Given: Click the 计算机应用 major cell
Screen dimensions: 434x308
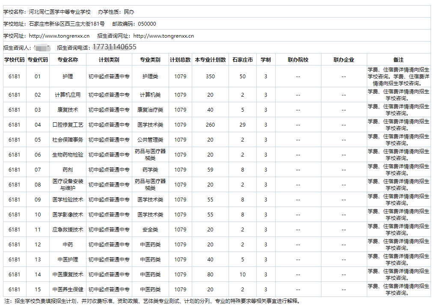Looking at the screenshot, I should tap(68, 95).
